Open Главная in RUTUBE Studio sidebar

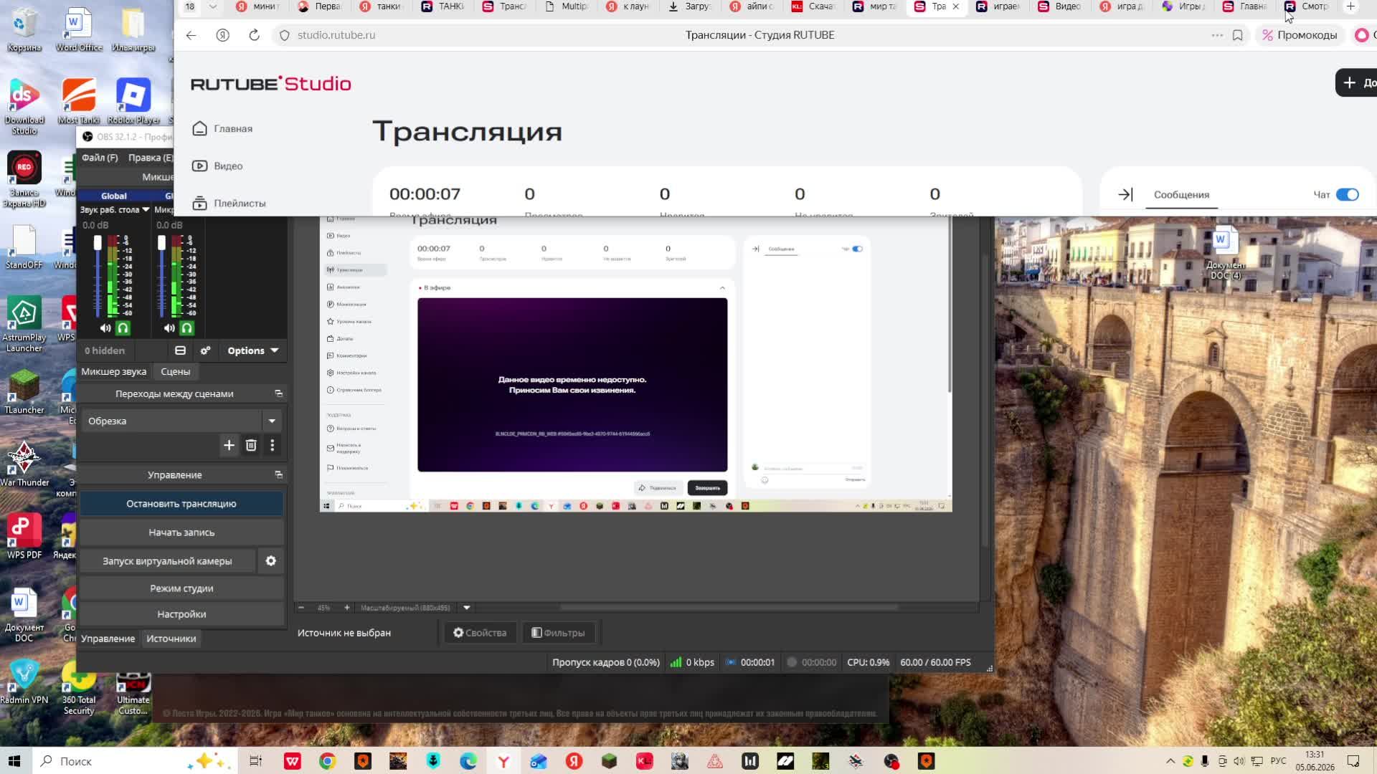pos(223,129)
